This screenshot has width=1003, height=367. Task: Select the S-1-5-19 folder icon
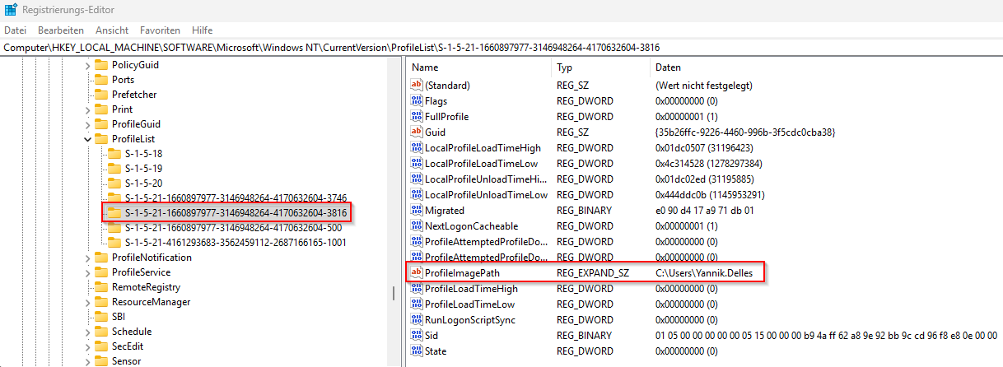pos(114,169)
